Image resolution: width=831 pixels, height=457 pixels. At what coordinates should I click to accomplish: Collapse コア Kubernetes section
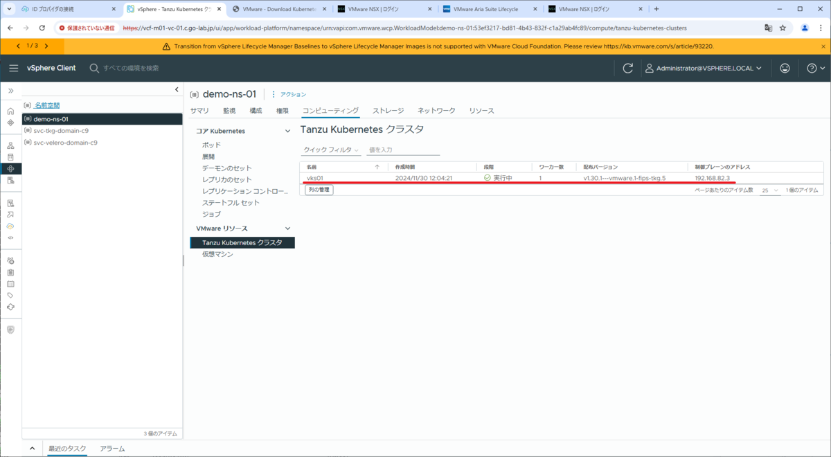click(x=288, y=131)
